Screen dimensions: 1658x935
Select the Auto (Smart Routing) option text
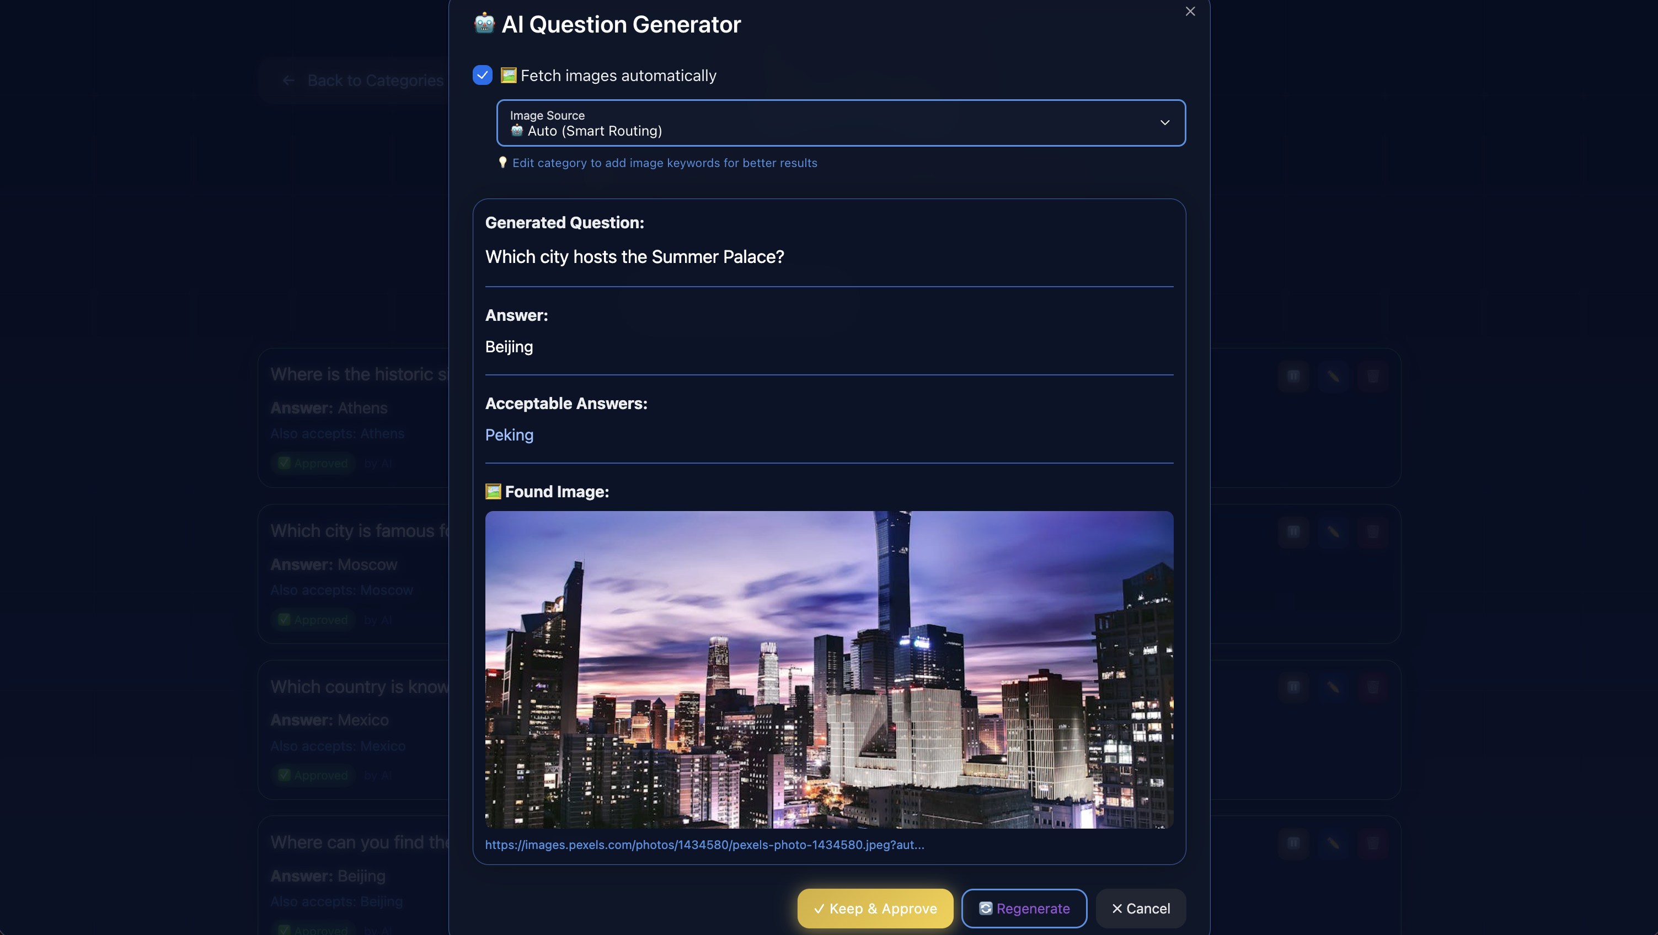pos(594,131)
